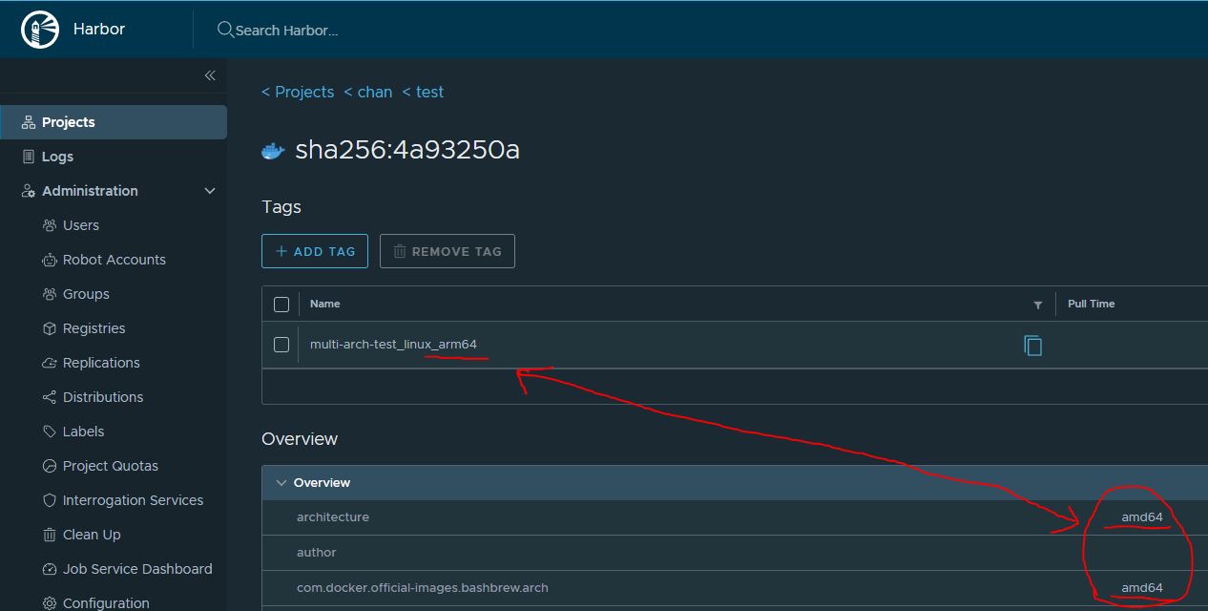Copy the multi-arch-test_linux_arm64 tag pull command
Image resolution: width=1208 pixels, height=611 pixels.
click(x=1032, y=346)
